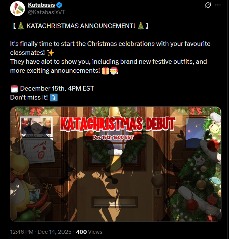The height and width of the screenshot is (239, 229).
Task: Click the framed December 2025 portrait photo
Action: coord(36,127)
